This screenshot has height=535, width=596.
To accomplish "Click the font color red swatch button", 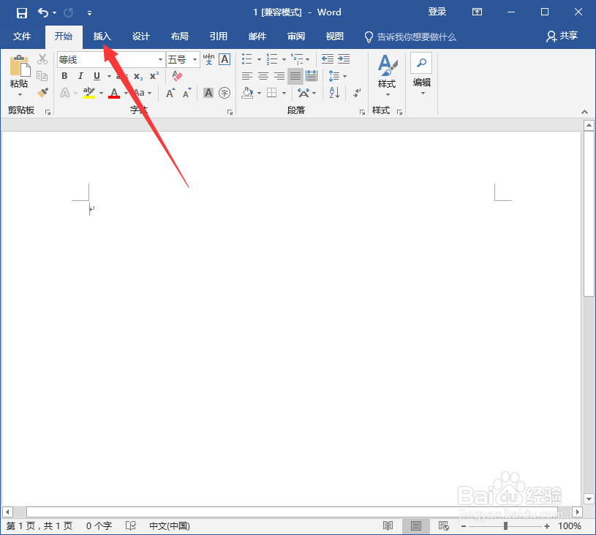I will click(114, 93).
